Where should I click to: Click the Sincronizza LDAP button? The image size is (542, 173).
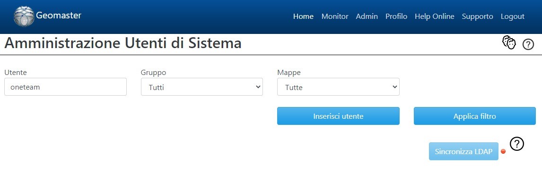[463, 151]
